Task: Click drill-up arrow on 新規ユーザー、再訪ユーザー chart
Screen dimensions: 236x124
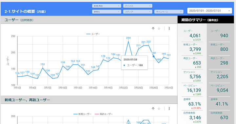Action: (x=153, y=109)
